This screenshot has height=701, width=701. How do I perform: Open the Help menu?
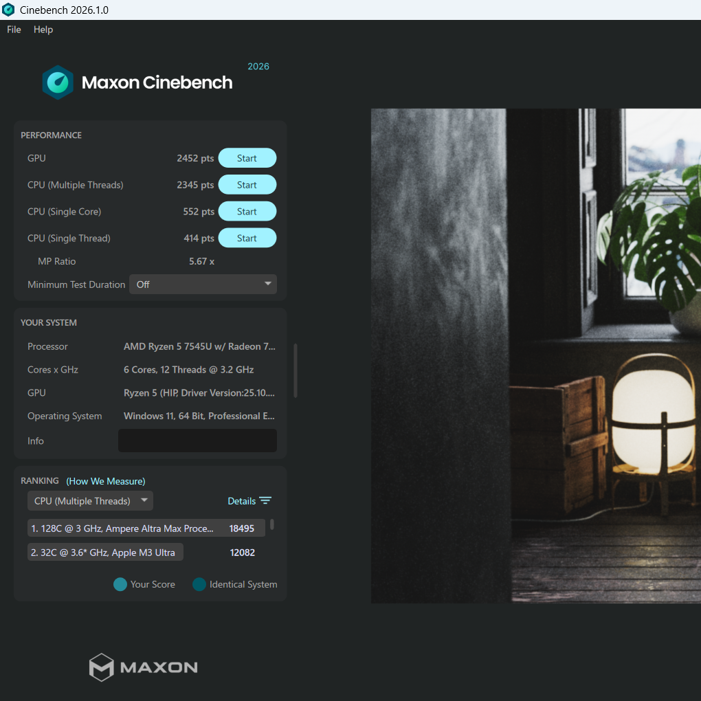pos(43,30)
